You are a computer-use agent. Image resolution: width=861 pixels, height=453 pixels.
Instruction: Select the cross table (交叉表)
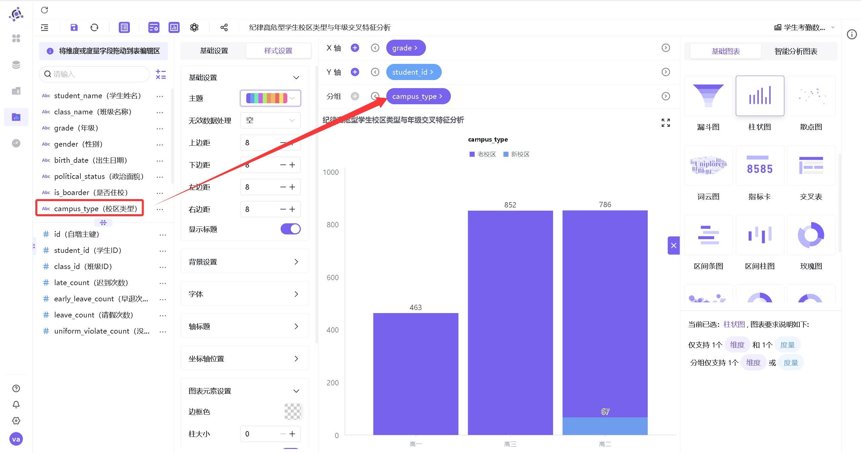811,165
